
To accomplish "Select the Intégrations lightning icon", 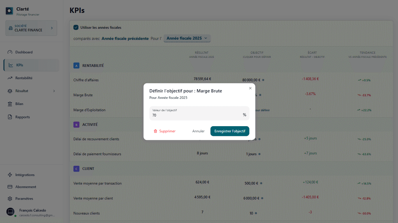I will point(10,175).
